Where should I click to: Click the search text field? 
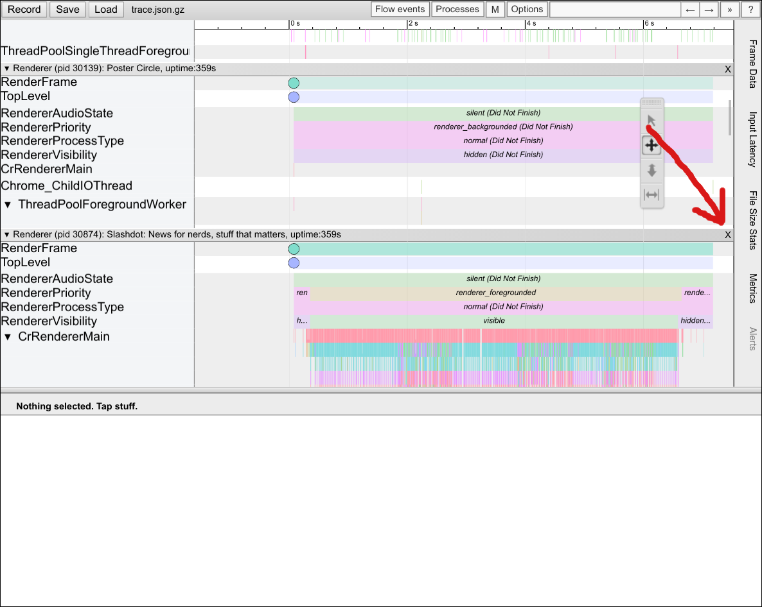[x=615, y=10]
